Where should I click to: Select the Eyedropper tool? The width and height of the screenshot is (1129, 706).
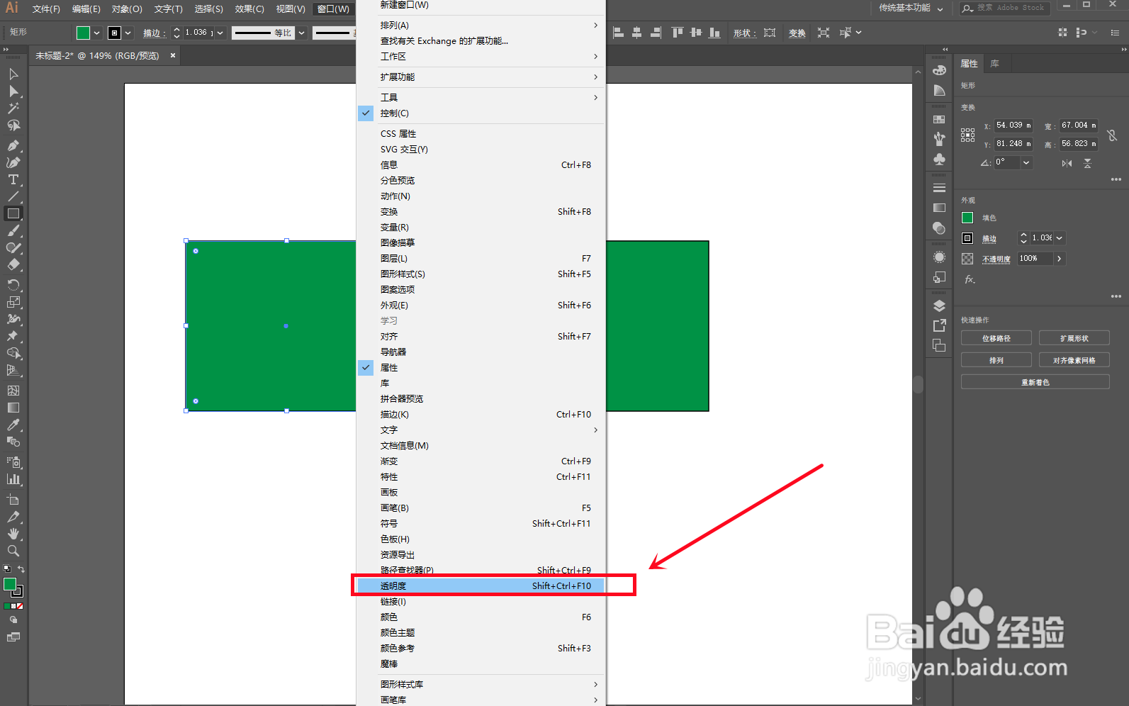point(13,425)
